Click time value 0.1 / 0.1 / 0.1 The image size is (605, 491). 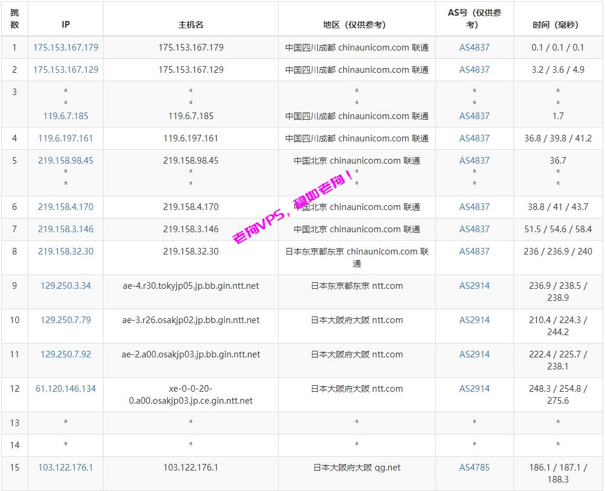pos(557,48)
